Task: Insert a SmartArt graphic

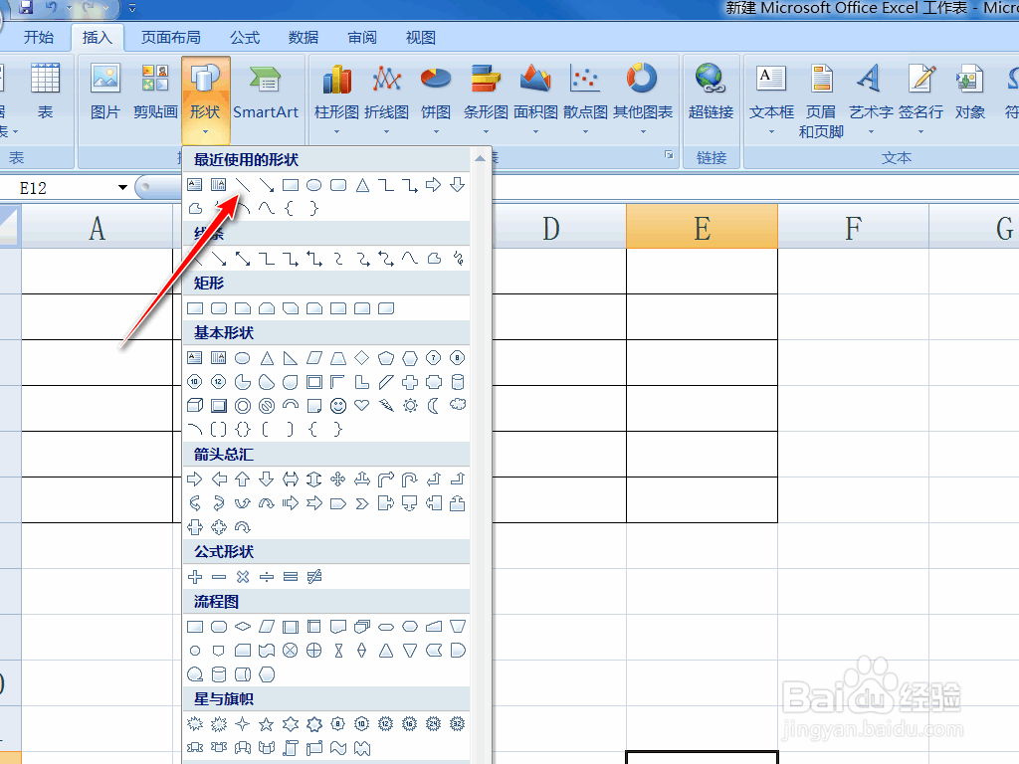Action: pos(265,92)
